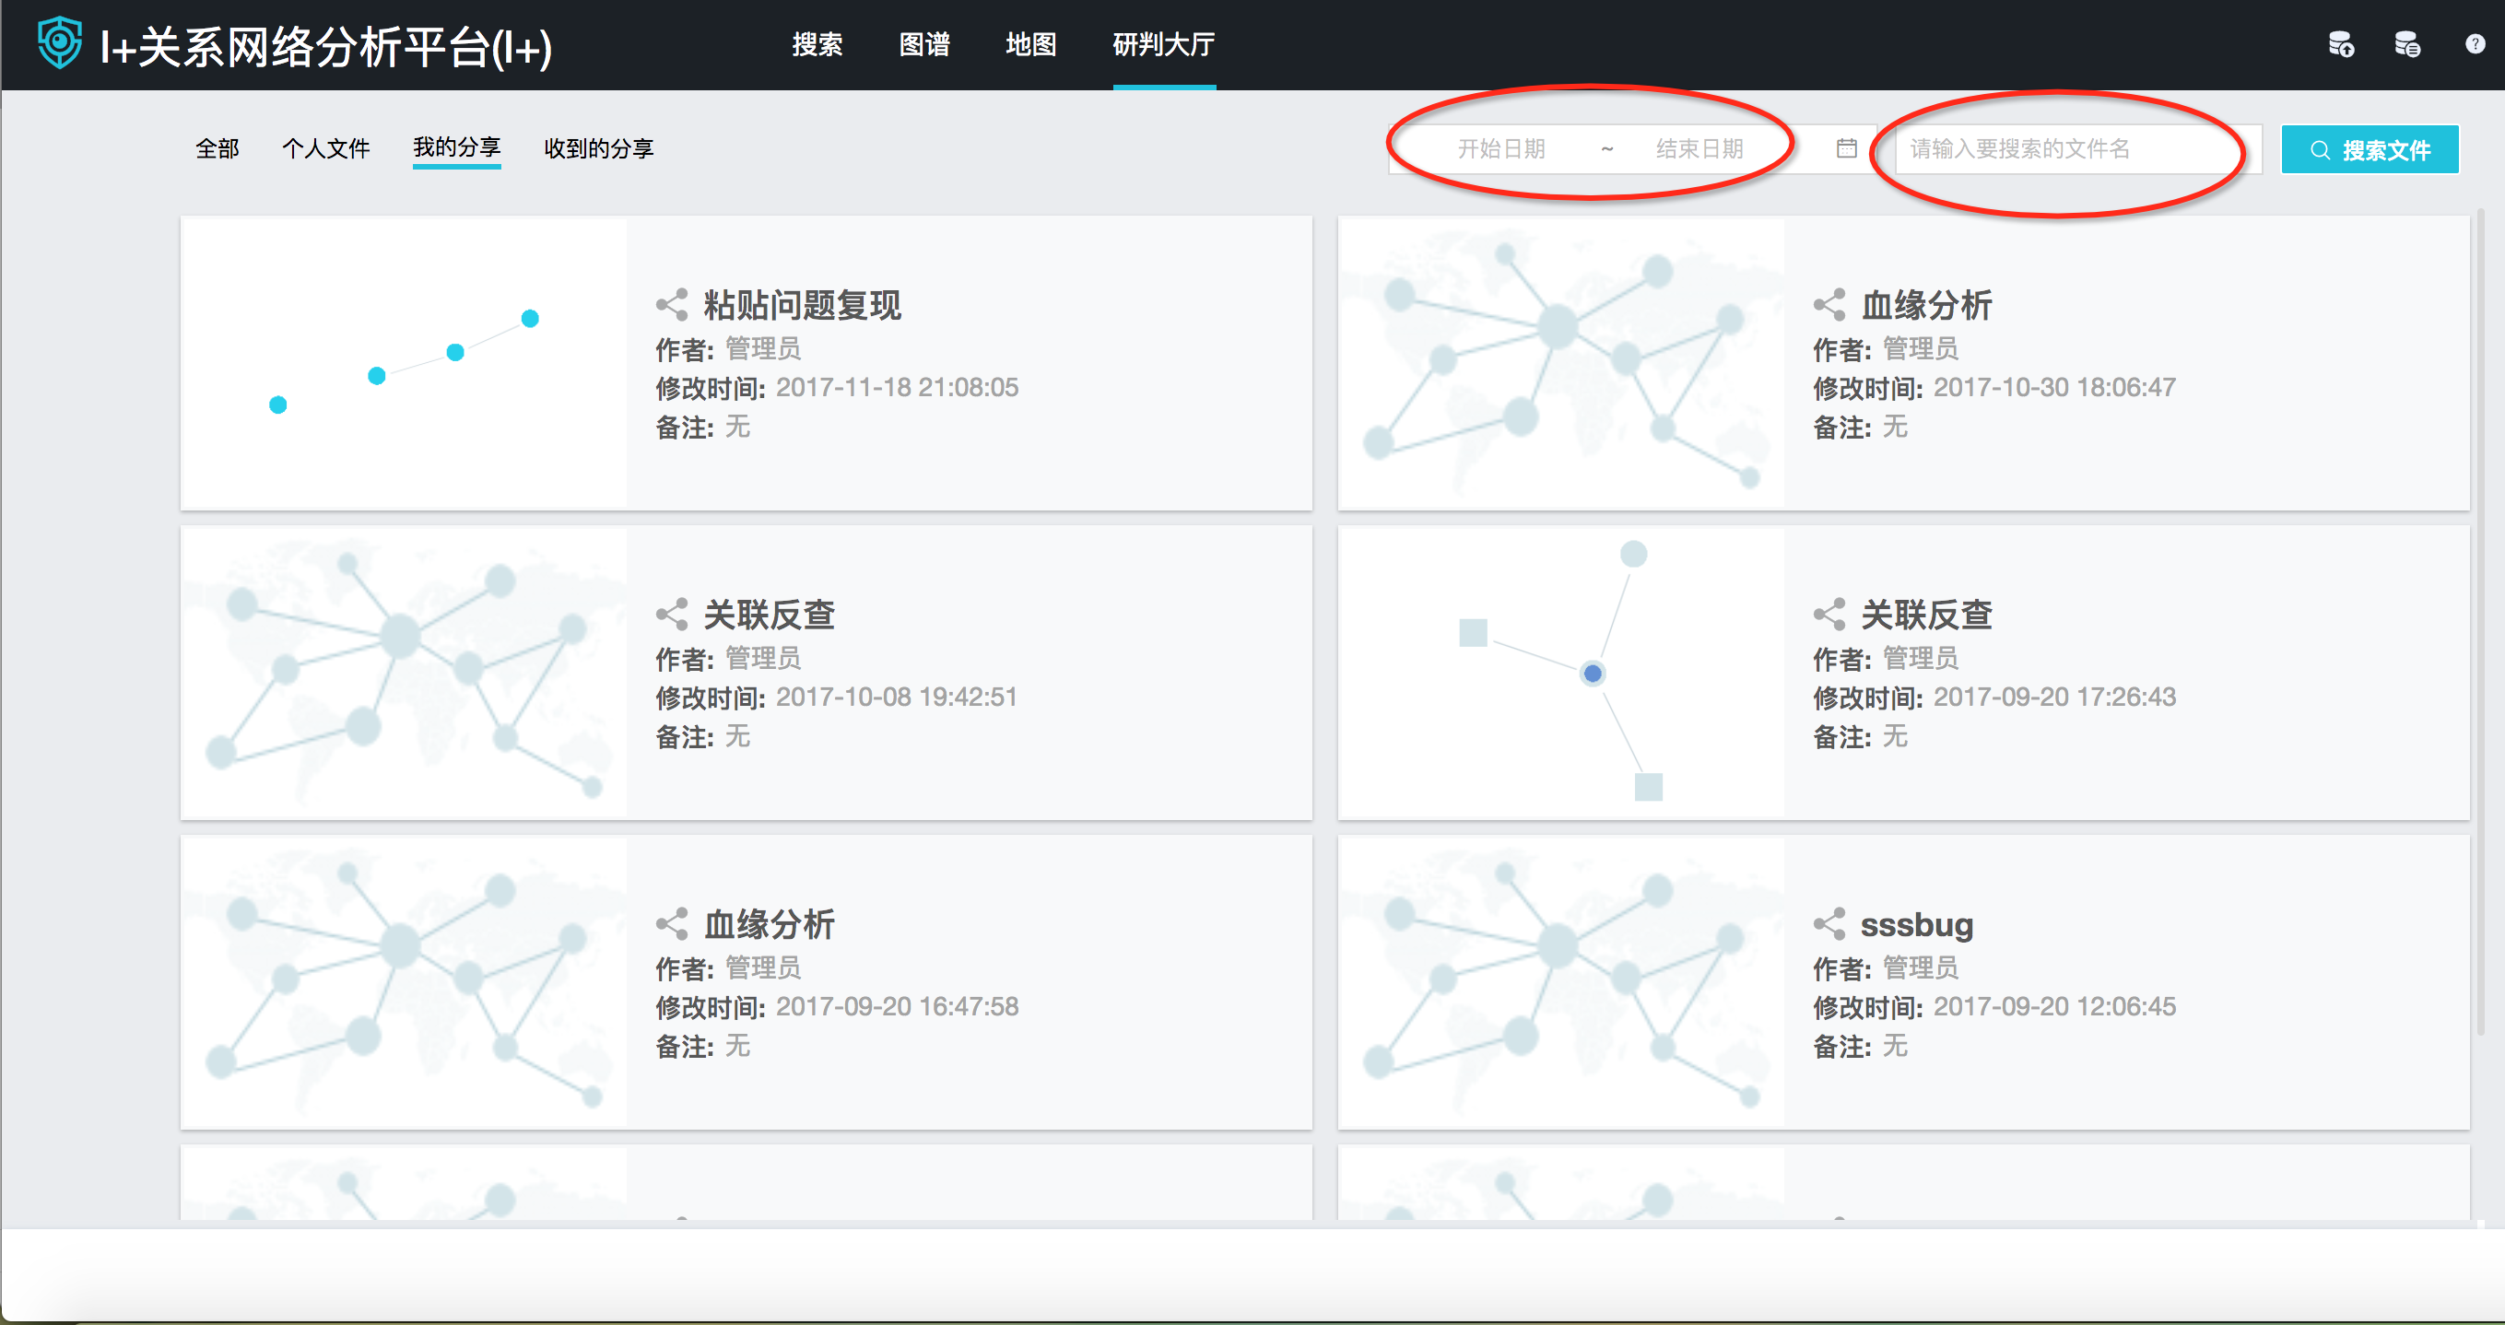
Task: Open 关联反查 title modified 2017-09-20 17:26:43
Action: (1926, 615)
